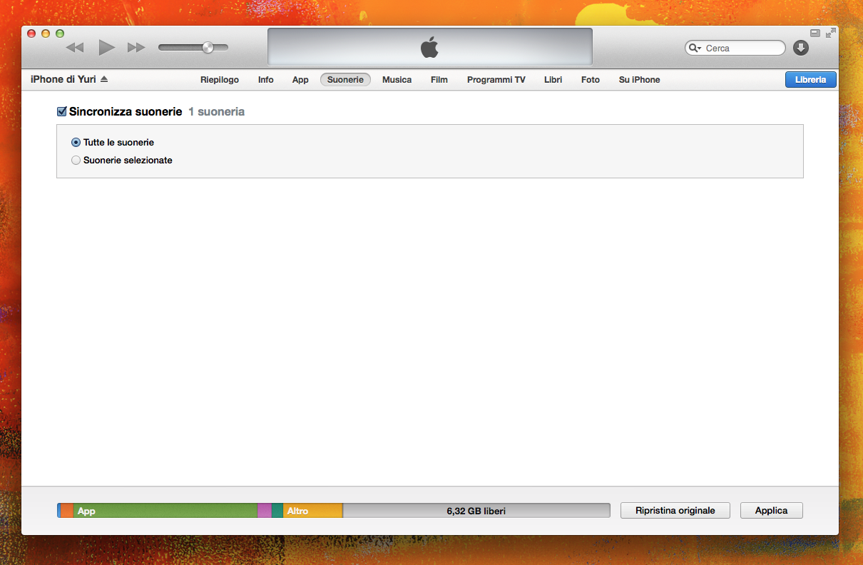Go to the Musica tab

[x=397, y=80]
